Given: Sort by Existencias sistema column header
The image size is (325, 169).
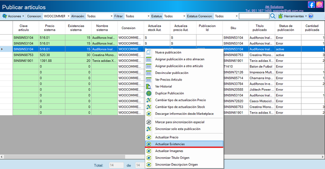Looking at the screenshot, I should (78, 28).
